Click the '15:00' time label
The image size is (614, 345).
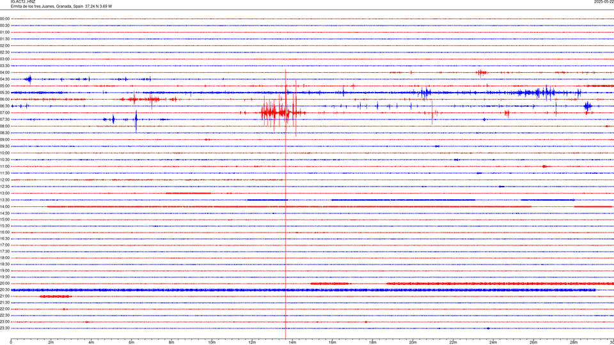point(4,219)
